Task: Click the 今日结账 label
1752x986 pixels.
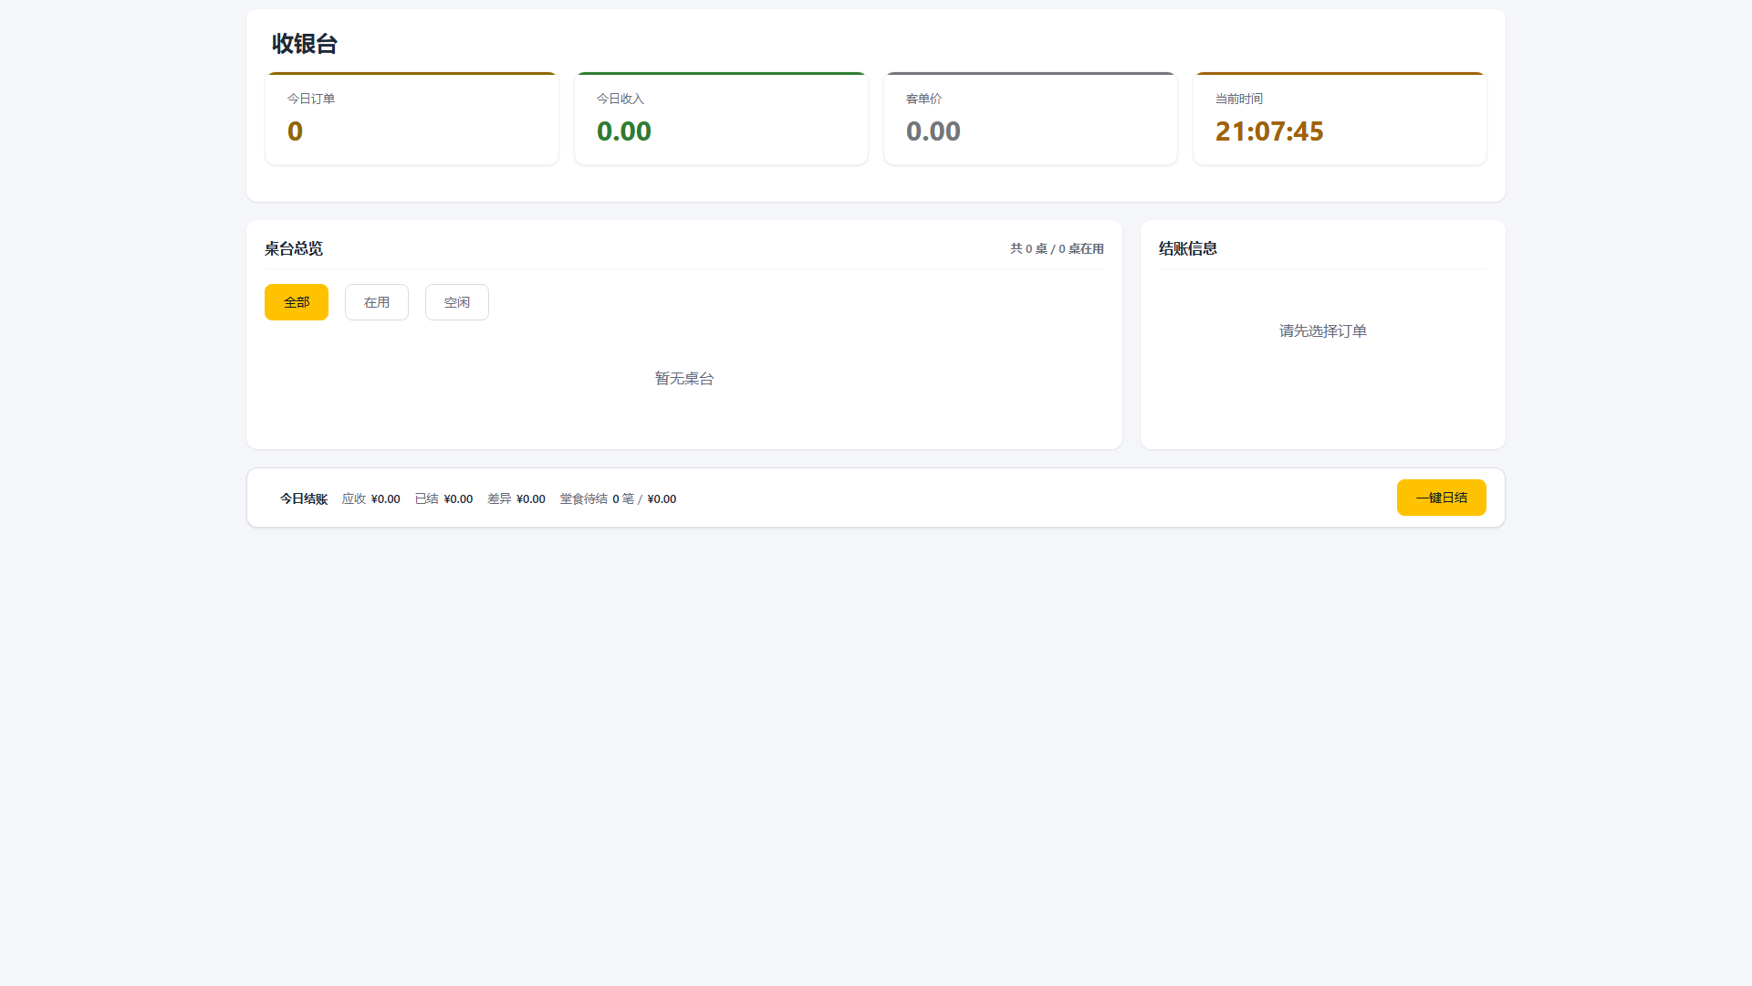Action: coord(304,498)
